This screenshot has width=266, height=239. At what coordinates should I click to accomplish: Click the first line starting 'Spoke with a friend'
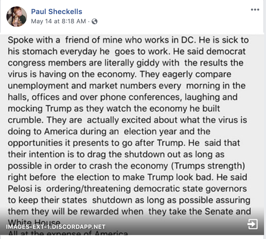pos(128,40)
